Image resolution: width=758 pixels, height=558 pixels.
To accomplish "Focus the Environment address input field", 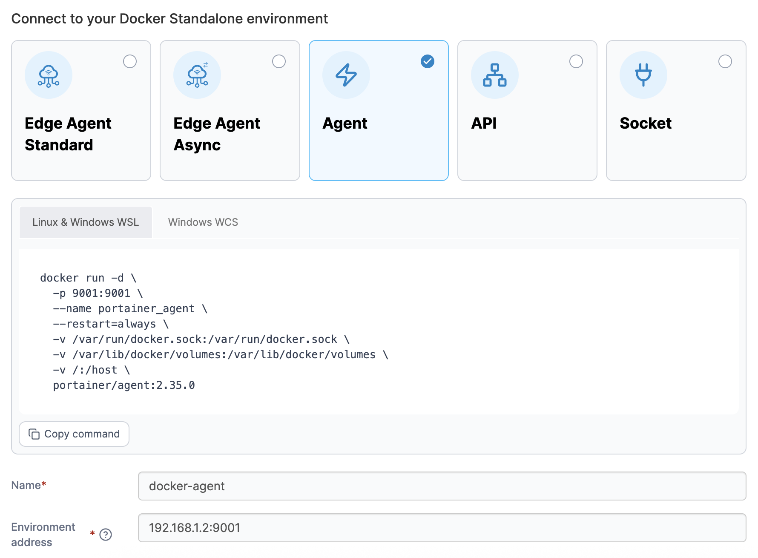I will click(442, 528).
